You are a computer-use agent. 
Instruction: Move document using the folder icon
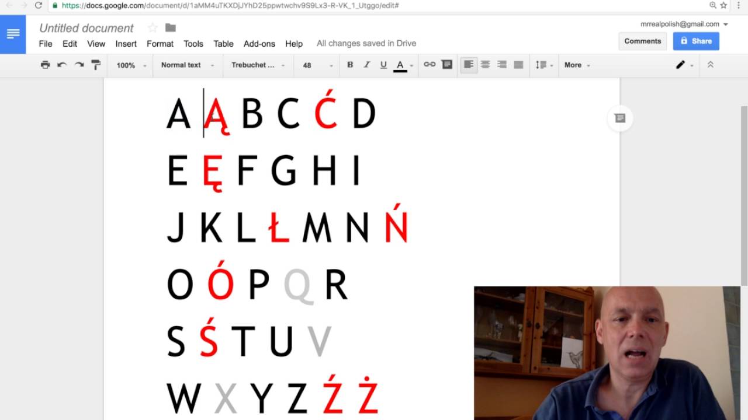(171, 28)
